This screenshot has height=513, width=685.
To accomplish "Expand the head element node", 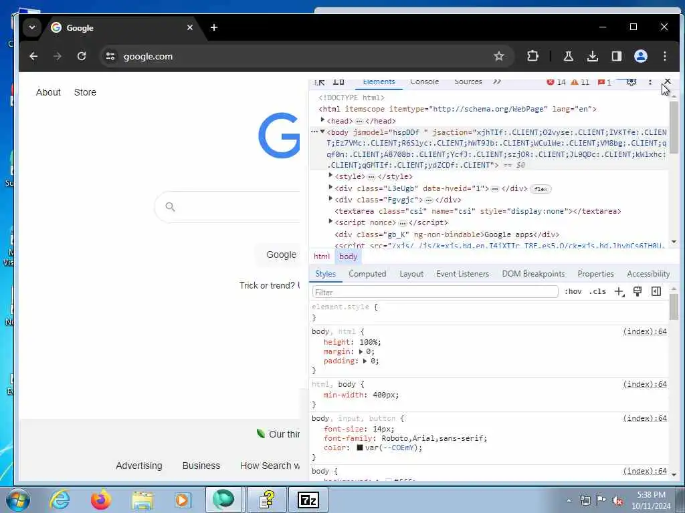I will 323,120.
